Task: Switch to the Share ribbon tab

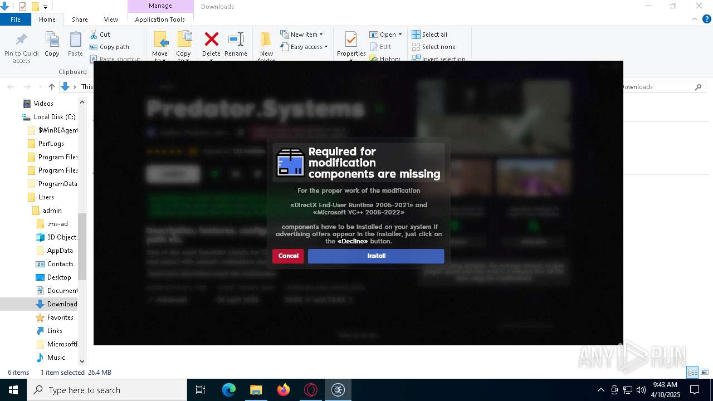Action: click(x=80, y=19)
